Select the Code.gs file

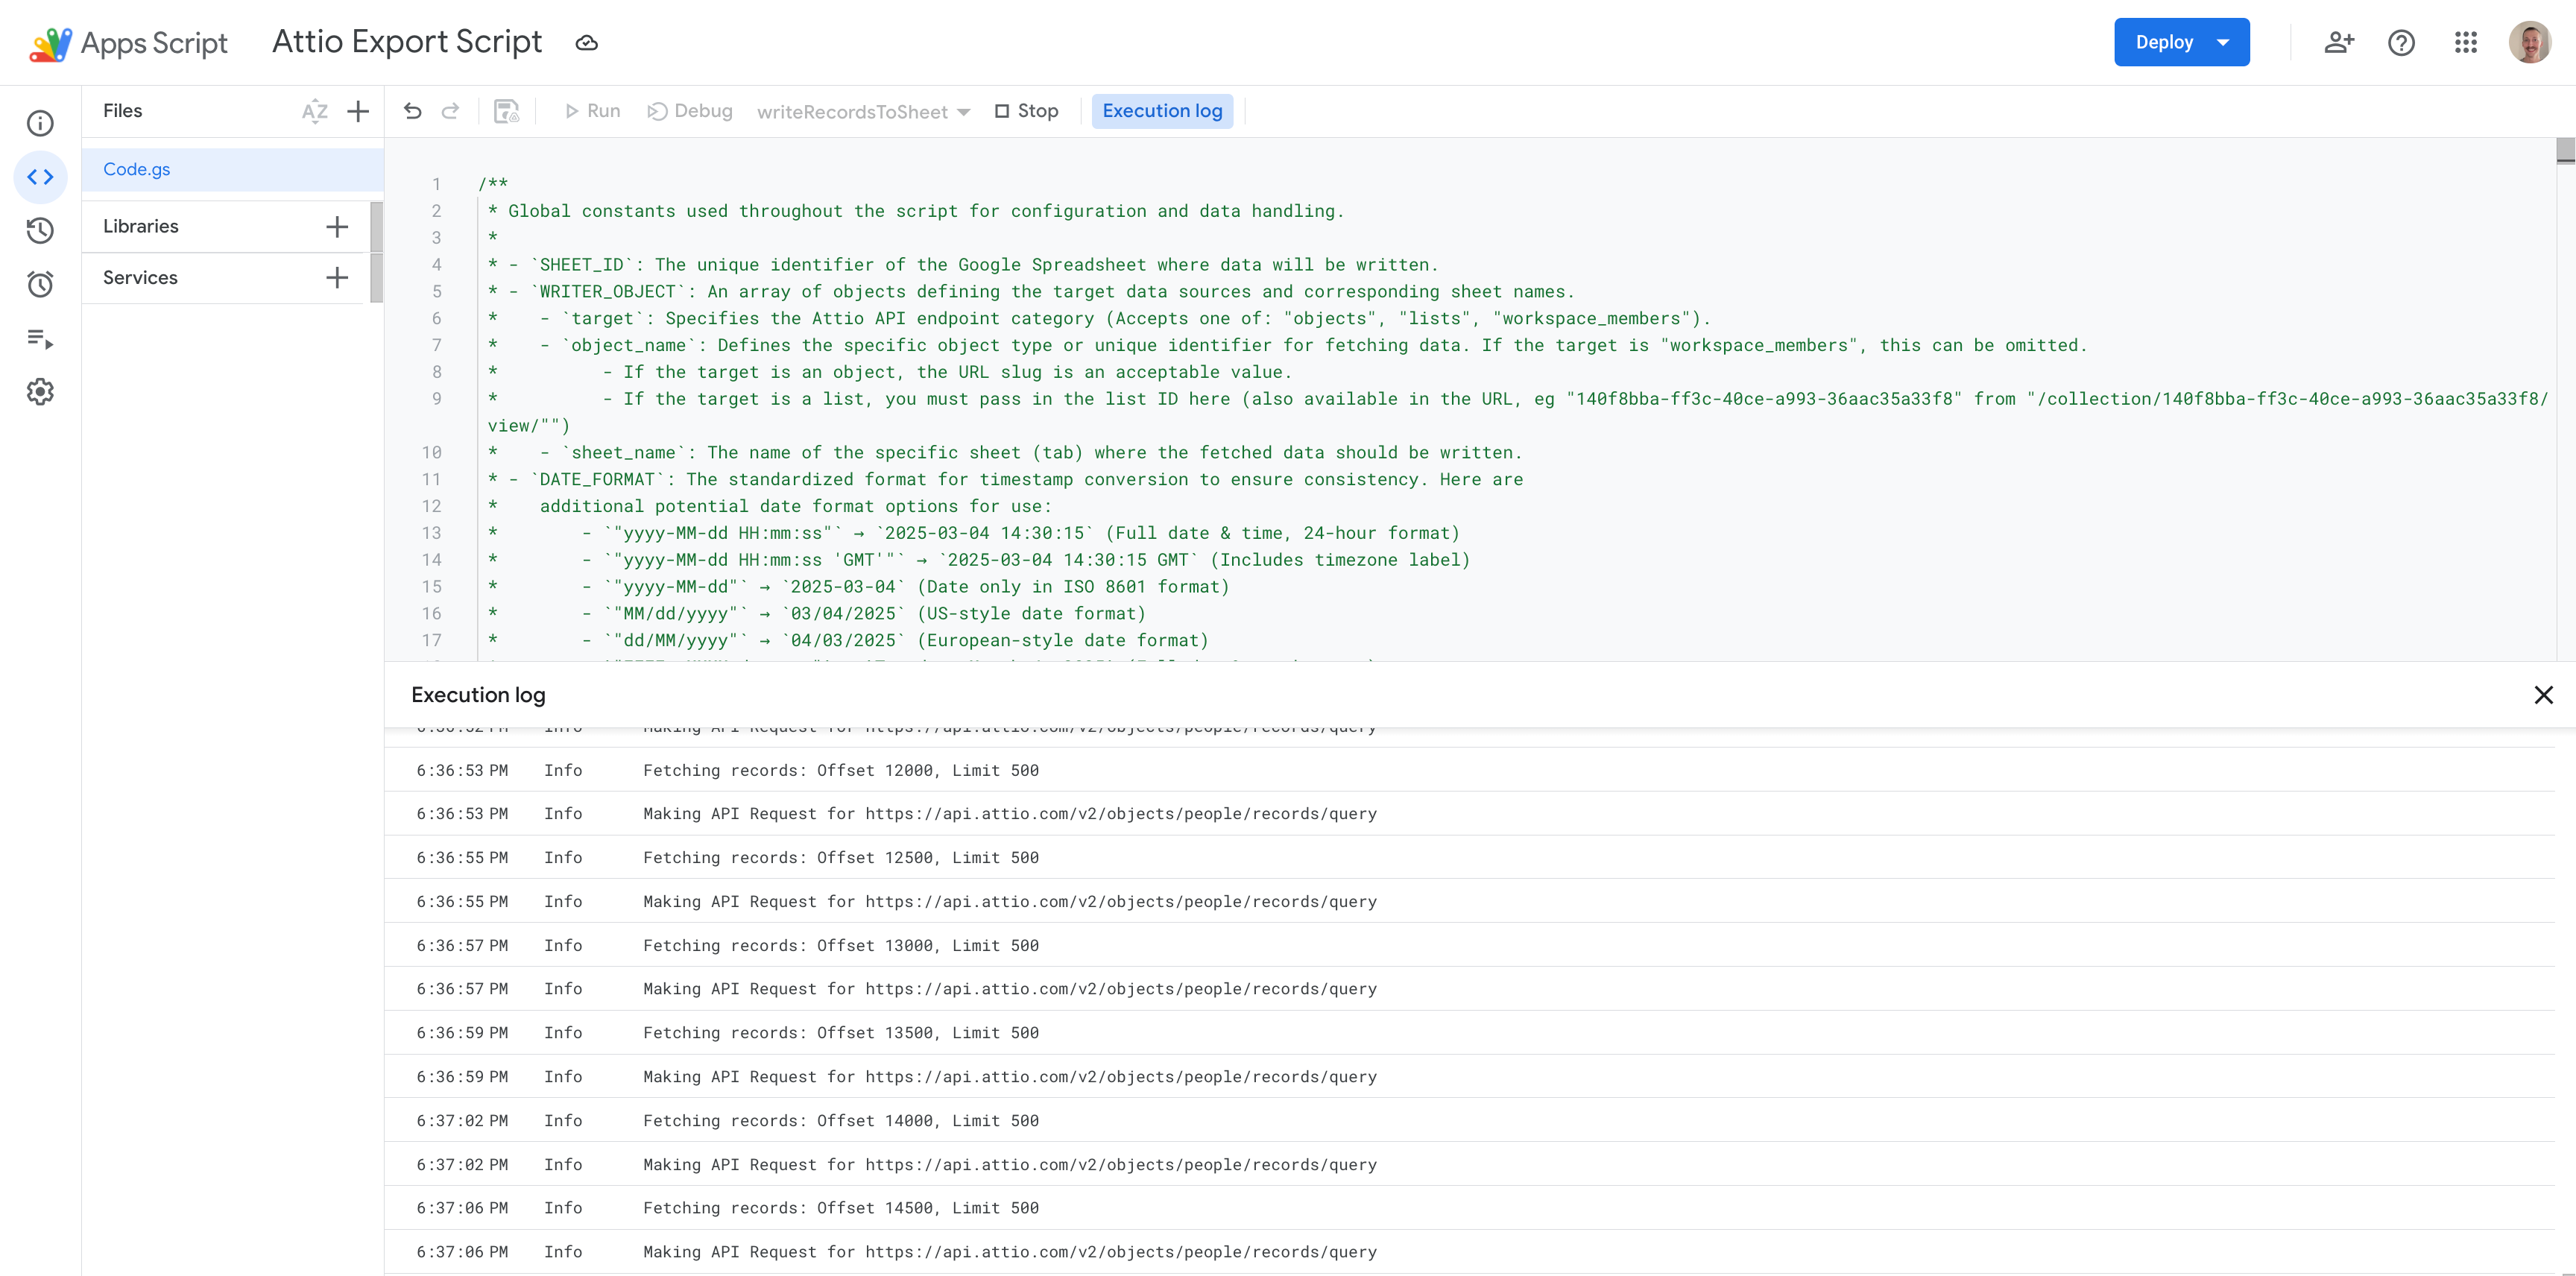point(232,170)
